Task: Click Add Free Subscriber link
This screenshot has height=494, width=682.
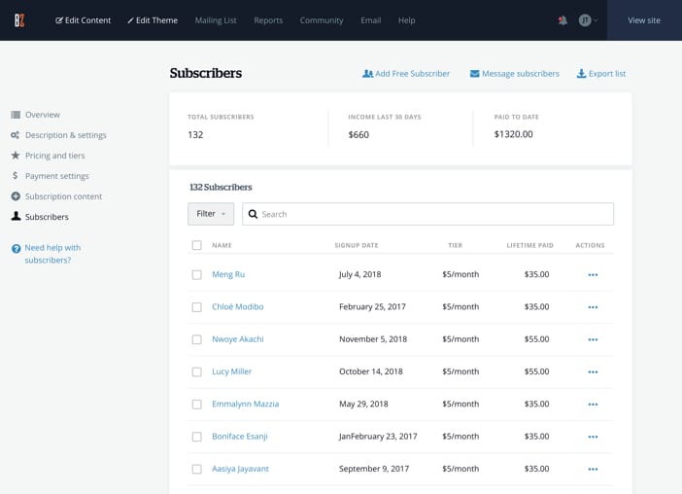Action: (406, 74)
